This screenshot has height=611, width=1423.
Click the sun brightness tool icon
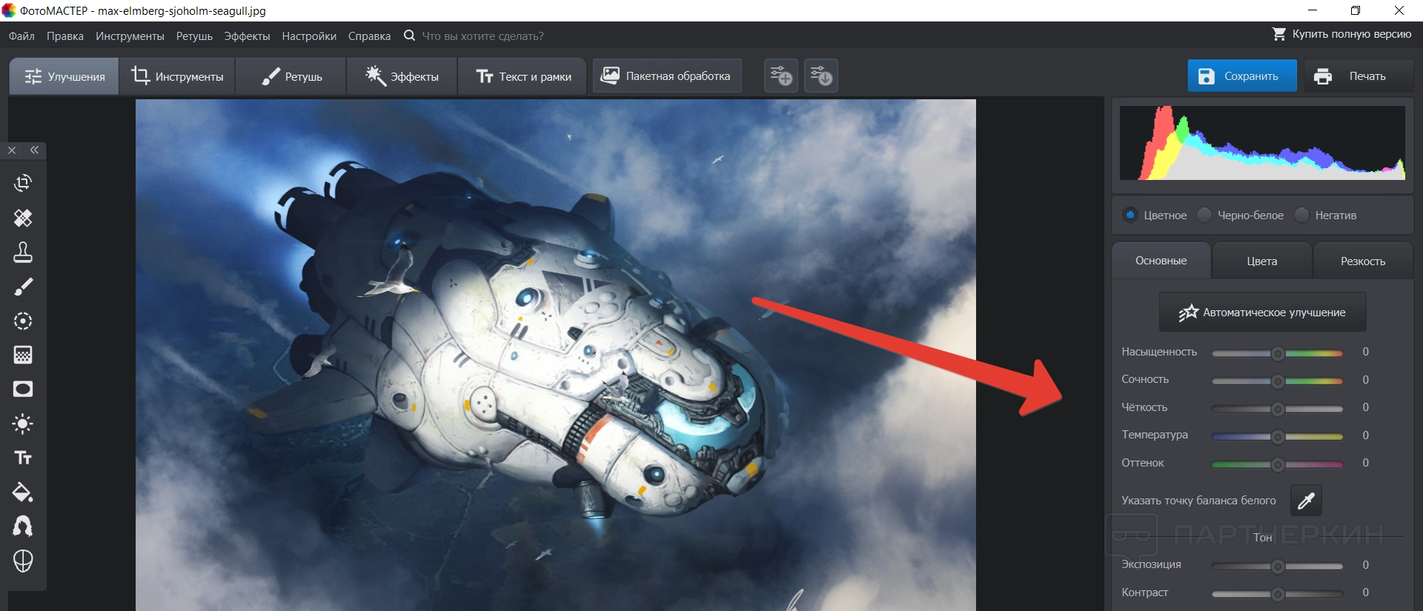[23, 424]
